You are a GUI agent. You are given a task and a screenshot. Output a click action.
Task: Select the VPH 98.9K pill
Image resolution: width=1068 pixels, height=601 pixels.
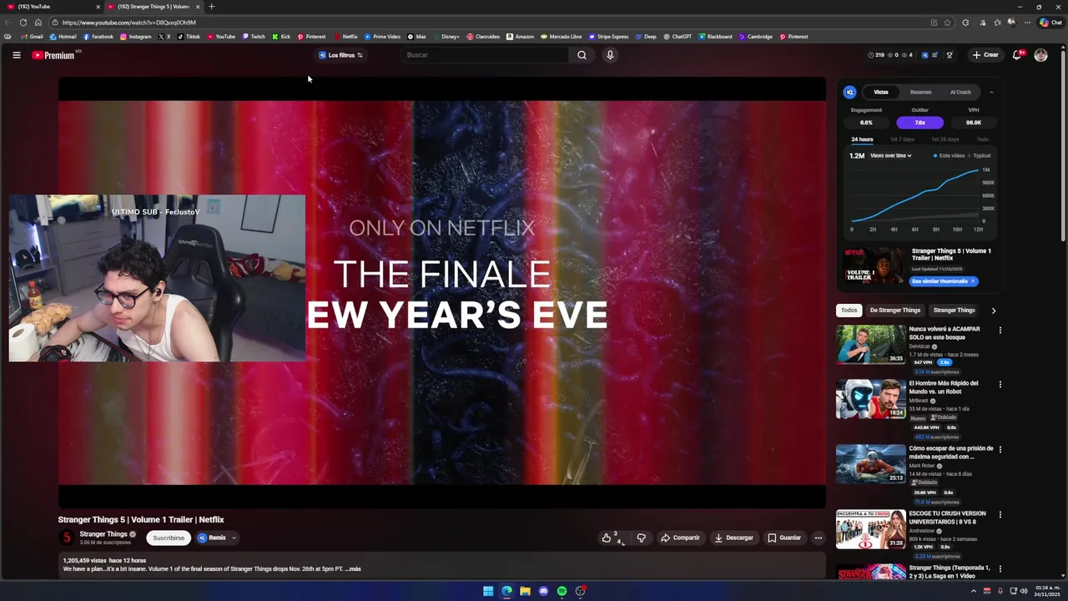pyautogui.click(x=974, y=123)
